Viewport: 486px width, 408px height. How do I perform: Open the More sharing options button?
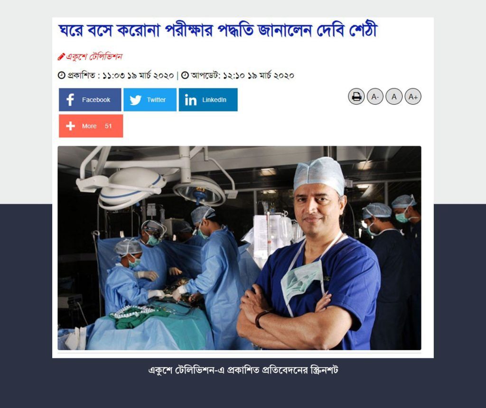tap(91, 126)
